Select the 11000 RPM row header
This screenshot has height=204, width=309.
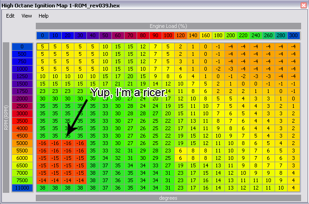click(x=23, y=188)
